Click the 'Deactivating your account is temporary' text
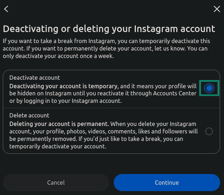The width and height of the screenshot is (224, 195). point(64,86)
